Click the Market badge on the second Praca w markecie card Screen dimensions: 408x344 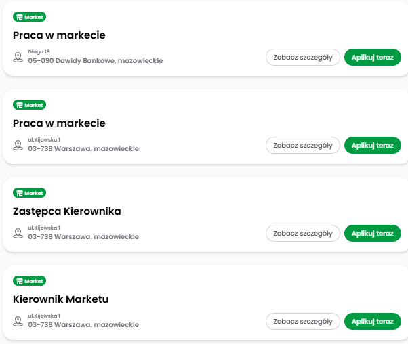[30, 105]
